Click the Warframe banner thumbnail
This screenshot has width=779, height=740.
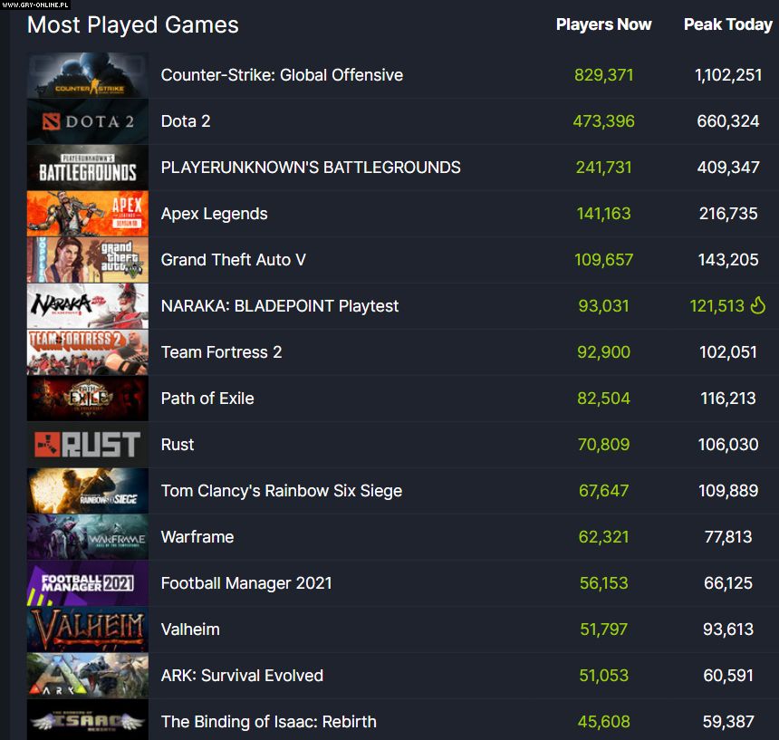87,537
